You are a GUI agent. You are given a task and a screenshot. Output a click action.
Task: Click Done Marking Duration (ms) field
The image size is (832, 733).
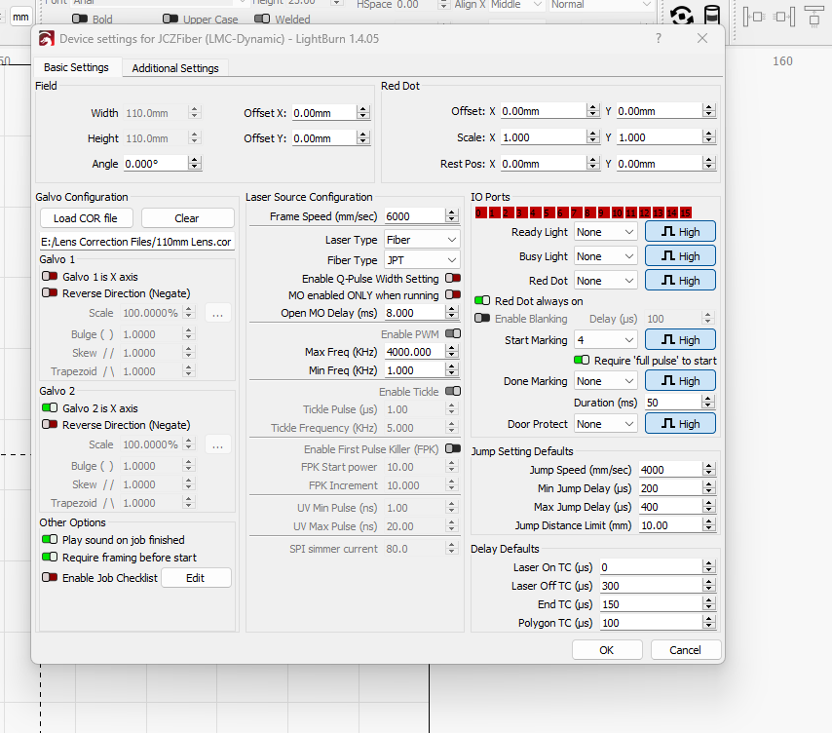[673, 403]
